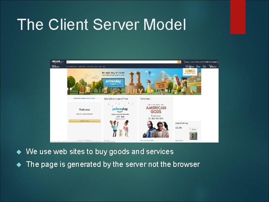
Task: Show next banner with right carousel arrow
Action: point(198,82)
